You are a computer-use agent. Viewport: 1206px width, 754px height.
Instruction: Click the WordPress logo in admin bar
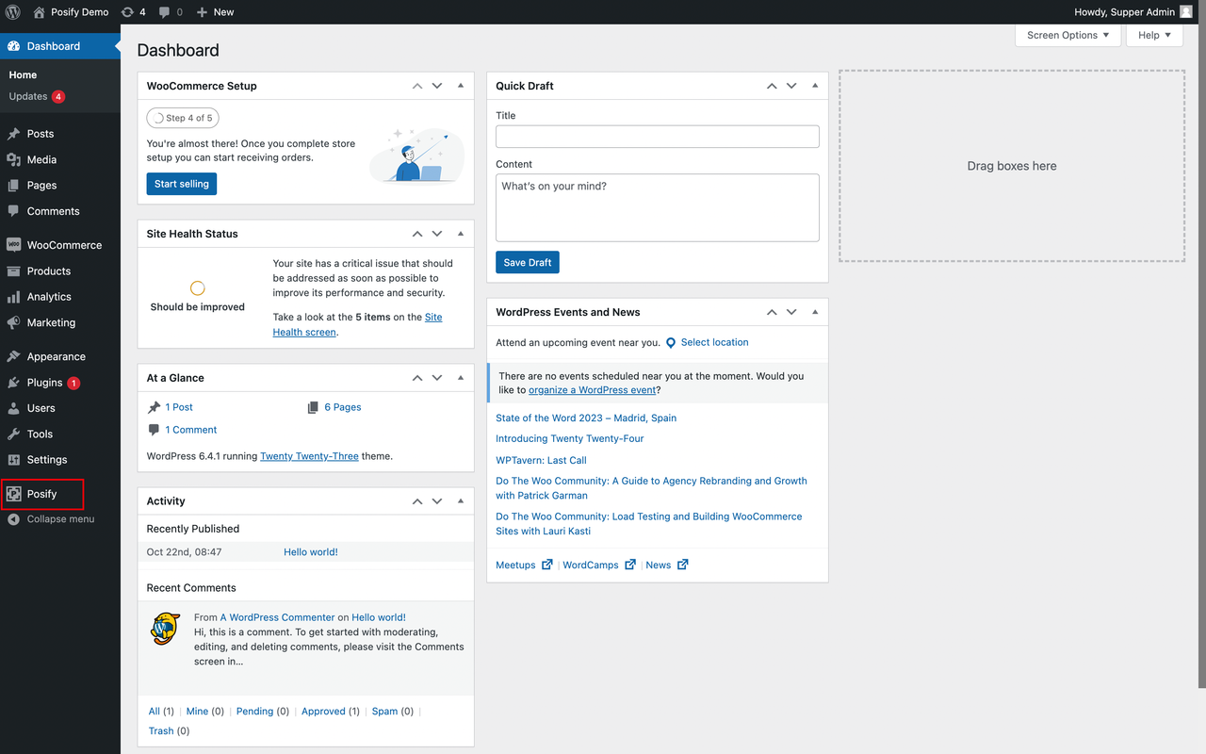point(13,12)
